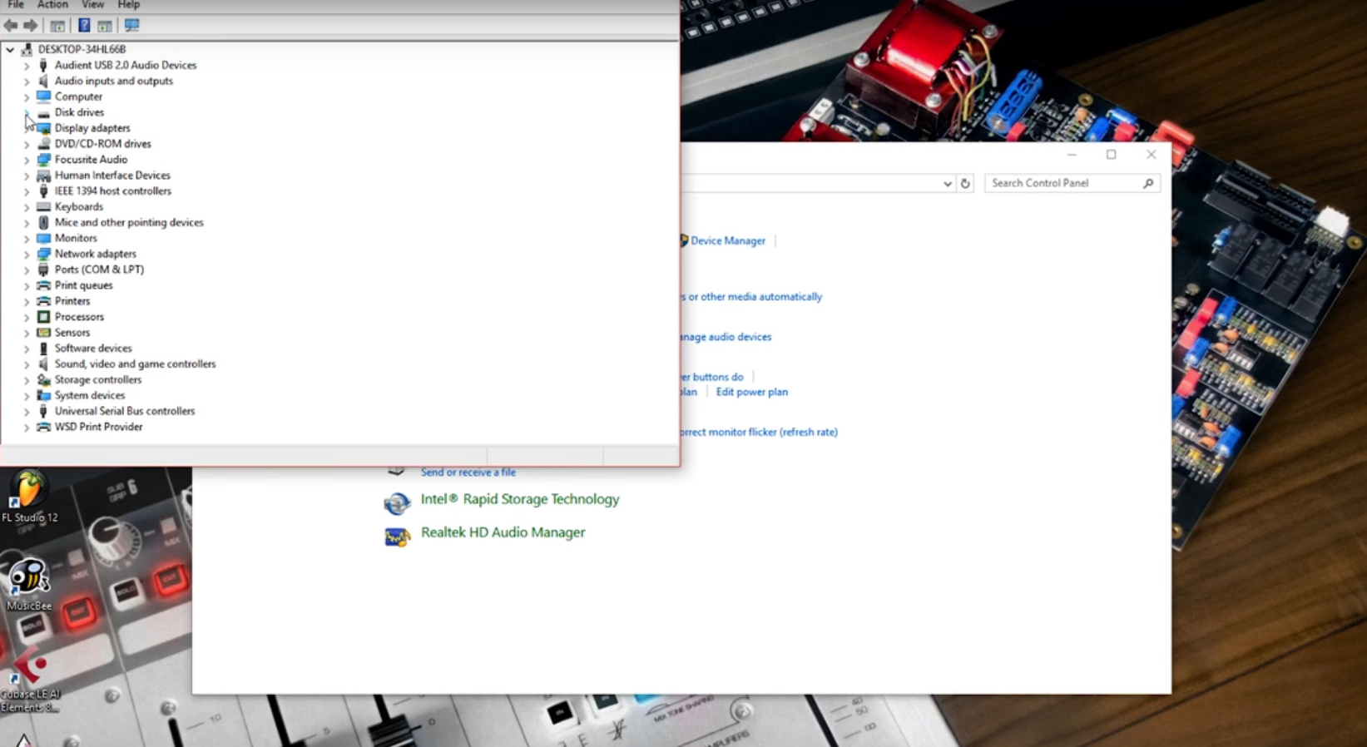This screenshot has height=747, width=1367.
Task: Click the Computer category icon
Action: click(43, 96)
